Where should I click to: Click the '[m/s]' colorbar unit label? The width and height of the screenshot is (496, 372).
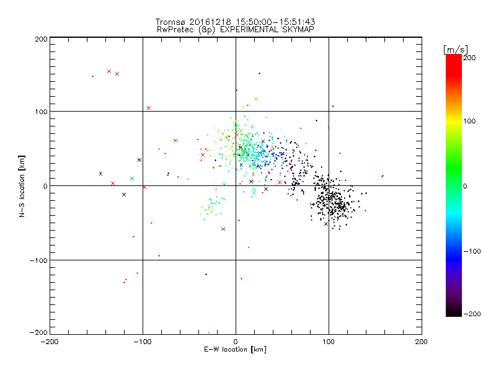455,50
